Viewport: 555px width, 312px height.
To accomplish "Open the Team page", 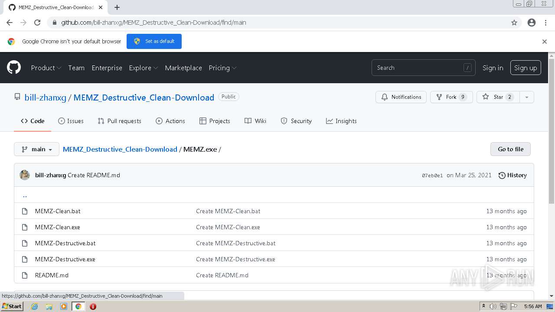I will [x=76, y=68].
